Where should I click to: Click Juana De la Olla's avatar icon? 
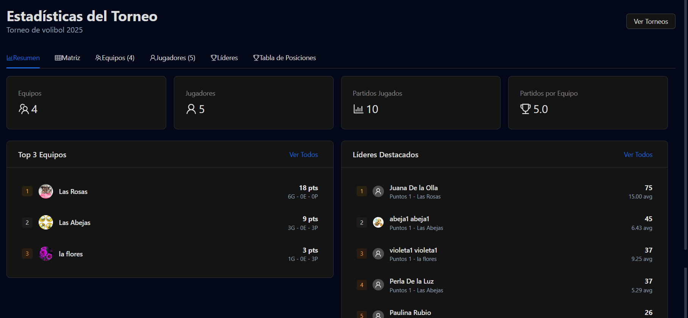[378, 191]
